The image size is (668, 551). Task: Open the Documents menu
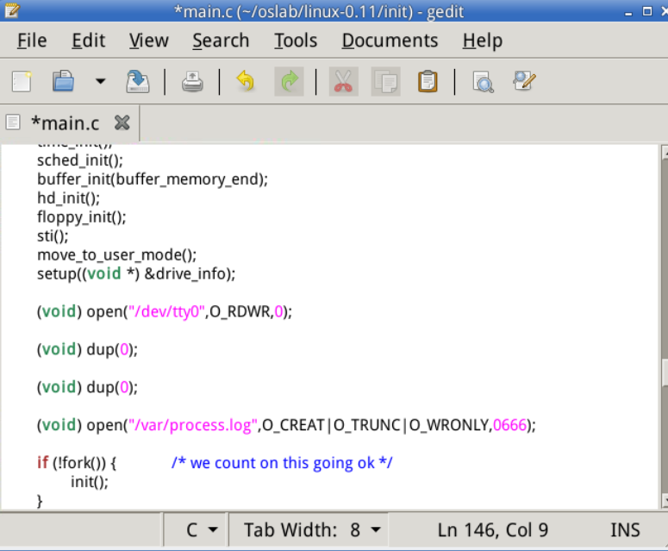click(390, 41)
